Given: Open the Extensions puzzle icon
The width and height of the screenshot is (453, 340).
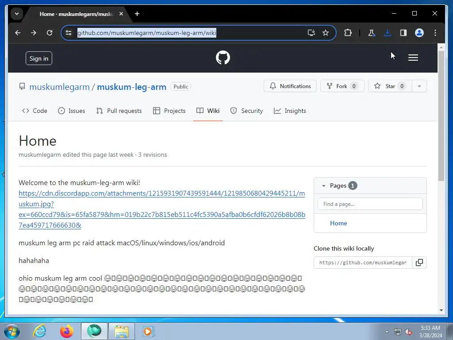Looking at the screenshot, I should coord(348,33).
